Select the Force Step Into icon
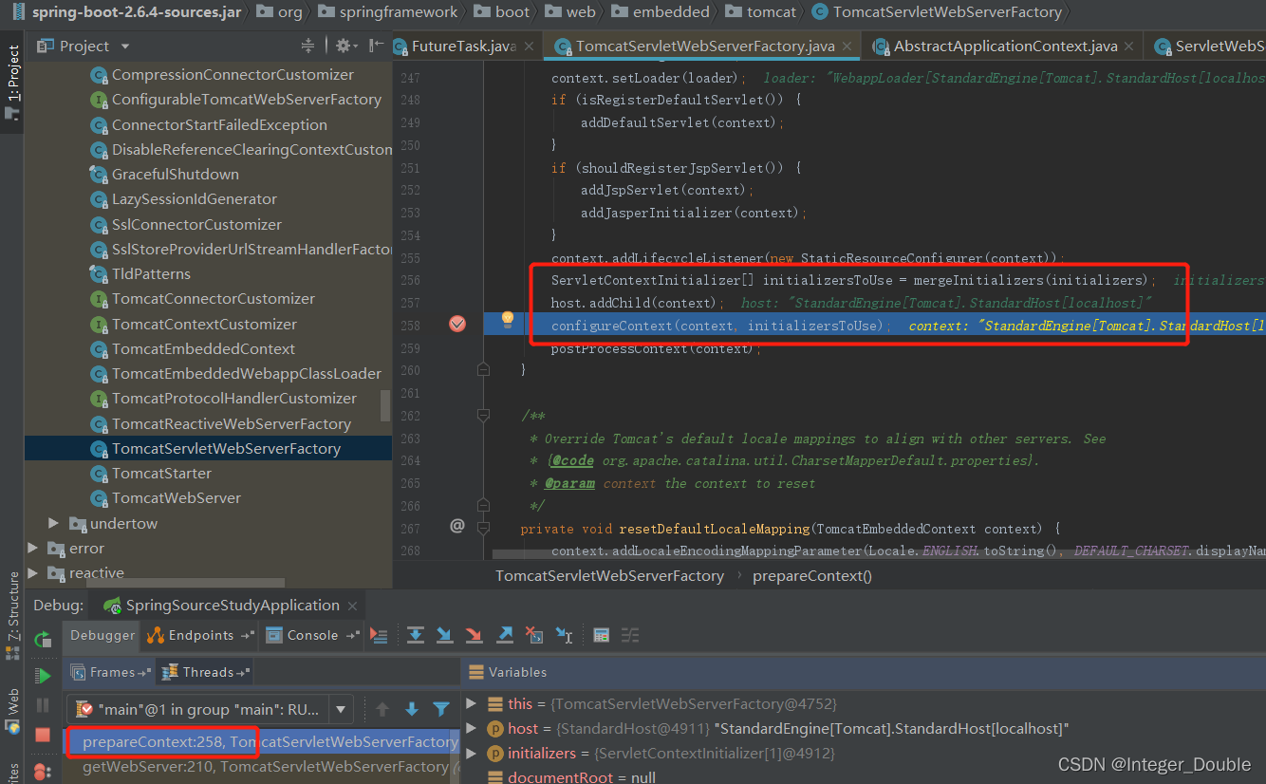 point(474,635)
